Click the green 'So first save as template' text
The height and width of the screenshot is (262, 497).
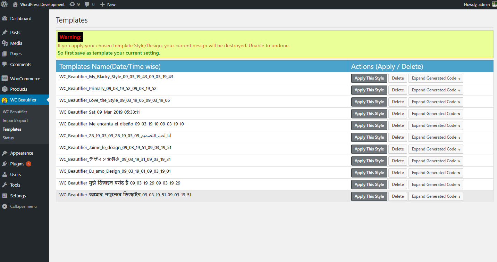tap(109, 53)
